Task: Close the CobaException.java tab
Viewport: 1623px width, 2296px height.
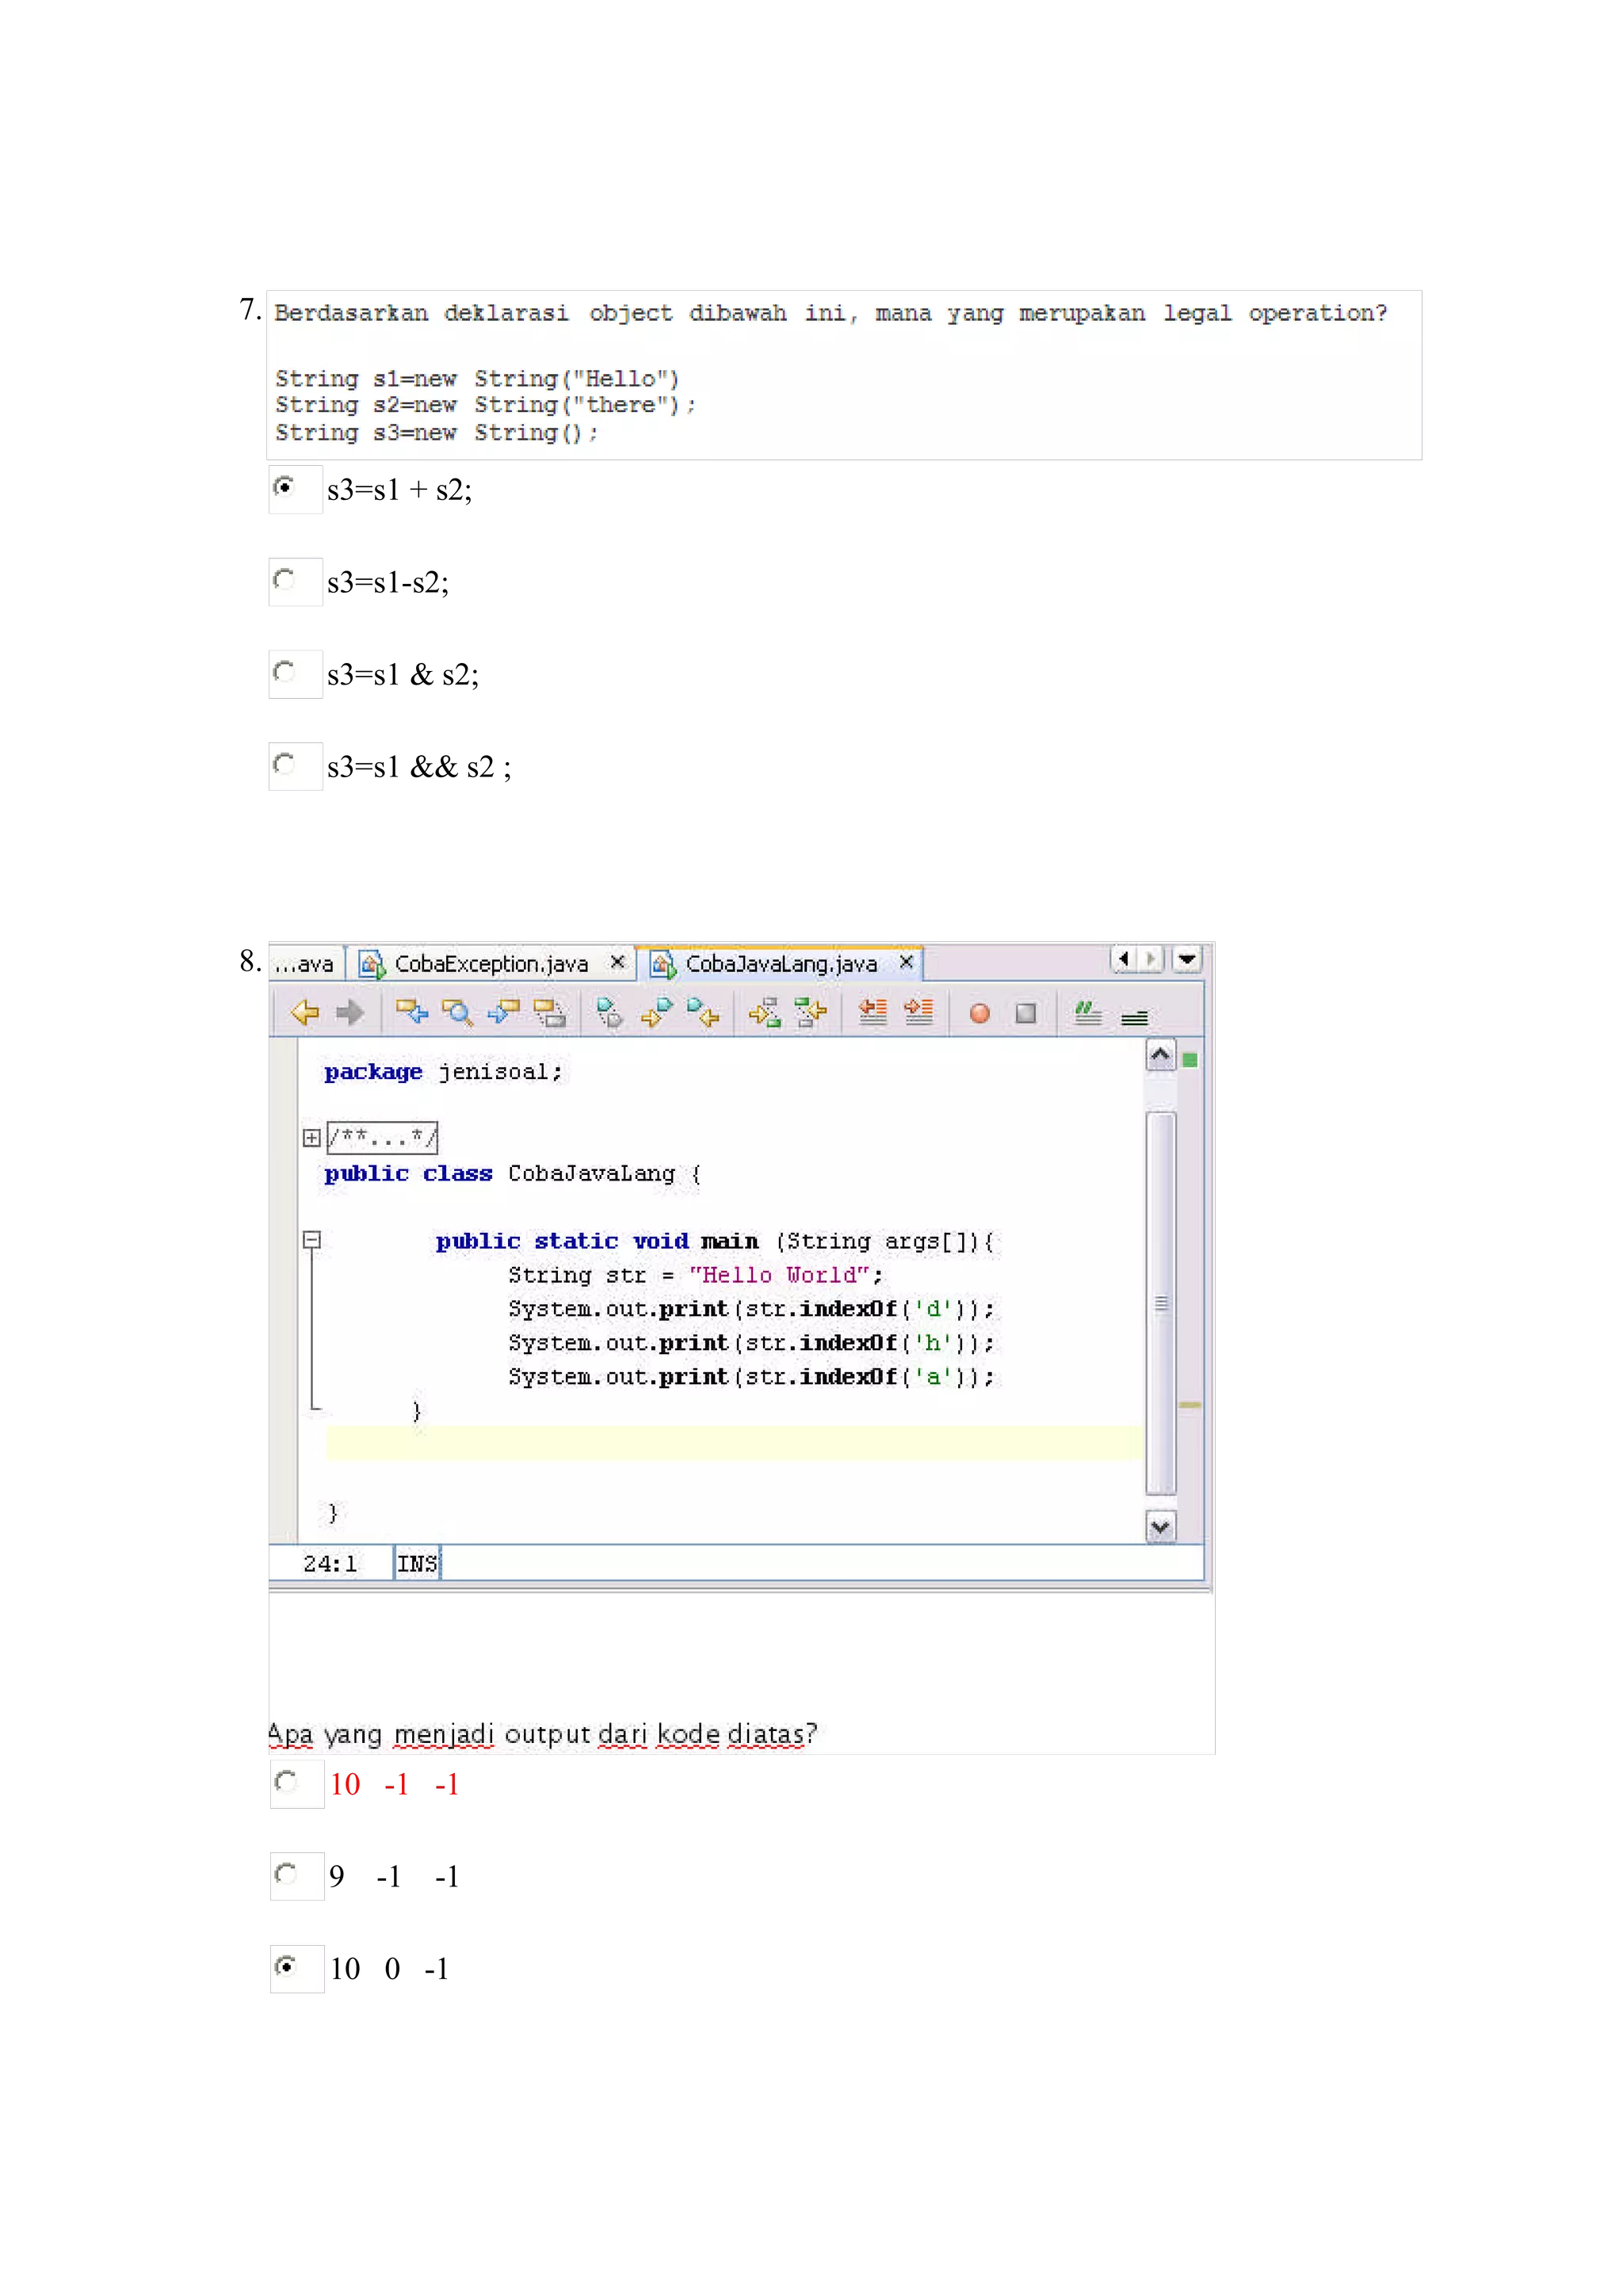Action: tap(617, 962)
